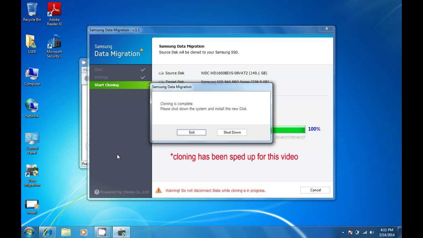The height and width of the screenshot is (238, 423).
Task: Show hidden icons in the system tray
Action: 344,232
